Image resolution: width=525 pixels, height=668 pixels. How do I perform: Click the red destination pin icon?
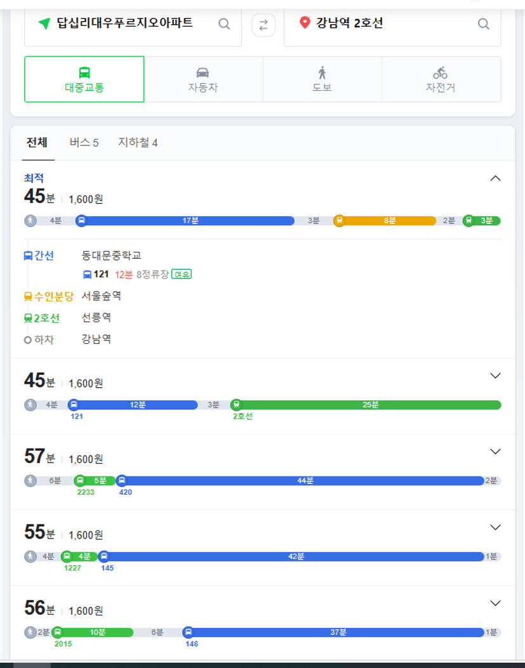click(x=305, y=23)
